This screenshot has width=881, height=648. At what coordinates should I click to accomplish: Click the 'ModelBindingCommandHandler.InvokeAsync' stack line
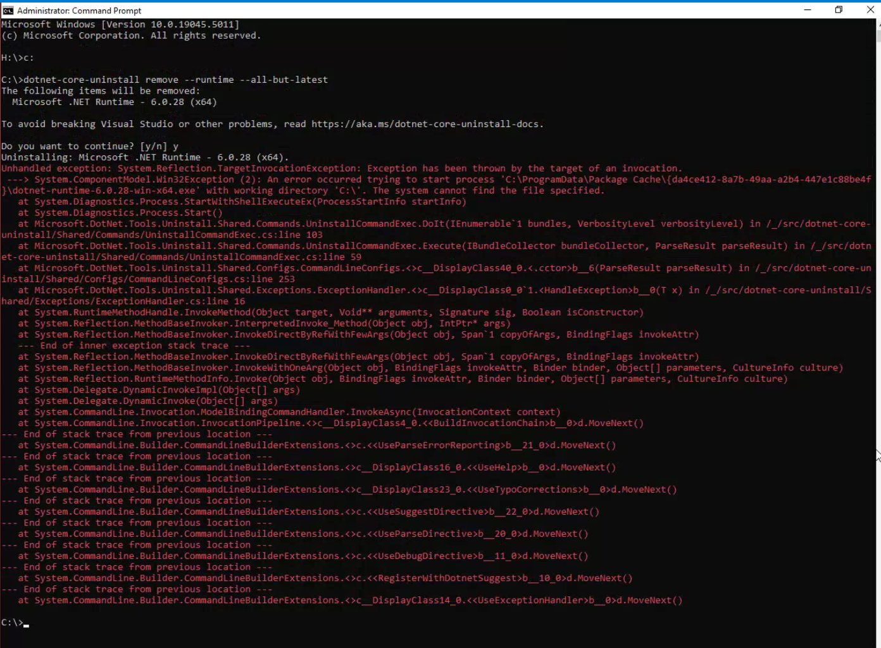point(289,412)
